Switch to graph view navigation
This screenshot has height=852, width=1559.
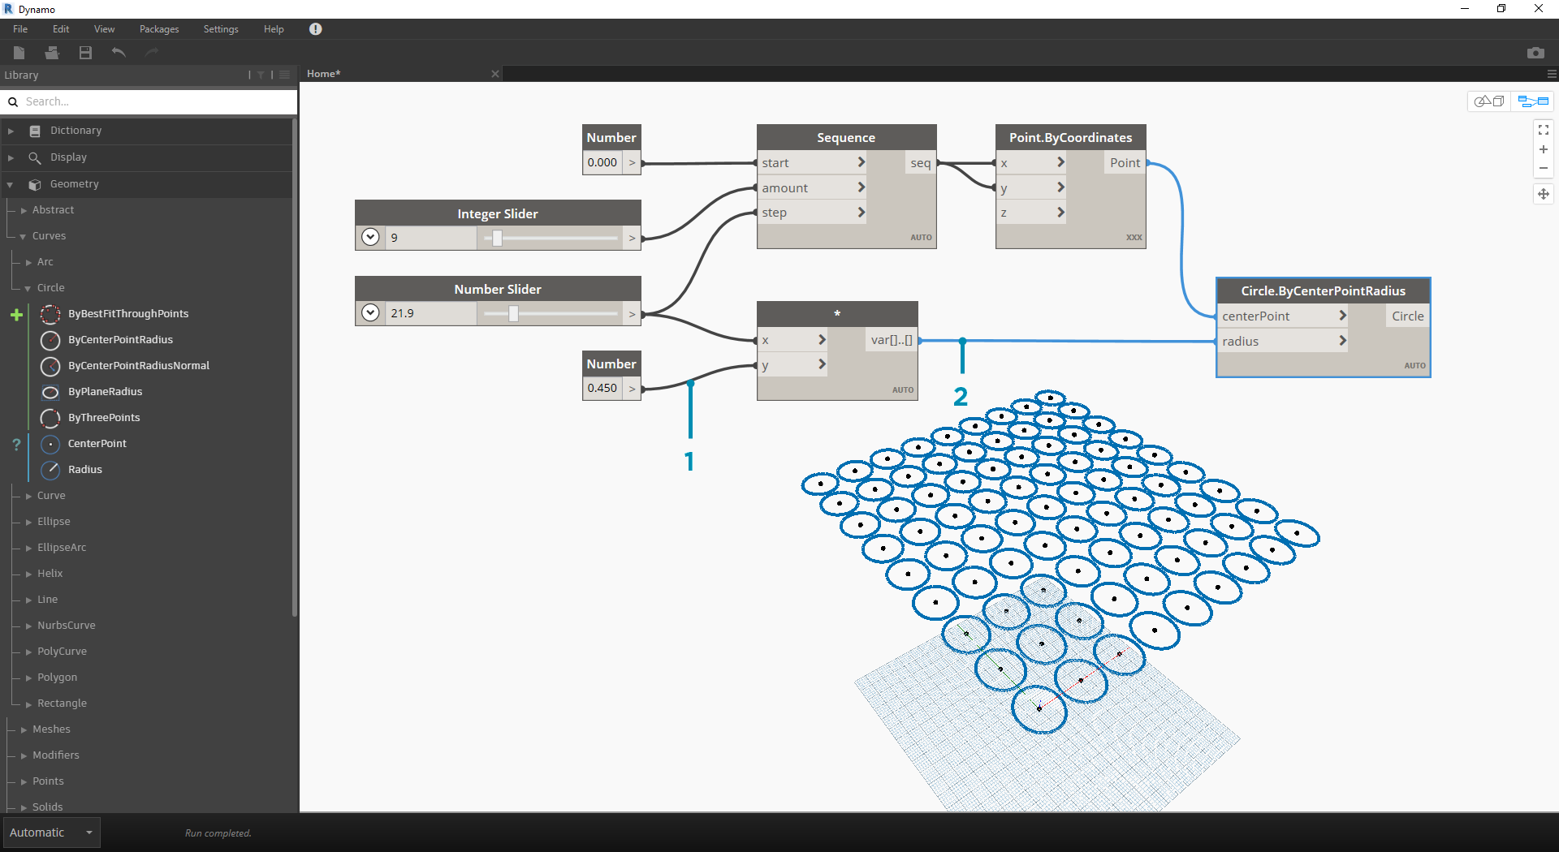point(1533,101)
